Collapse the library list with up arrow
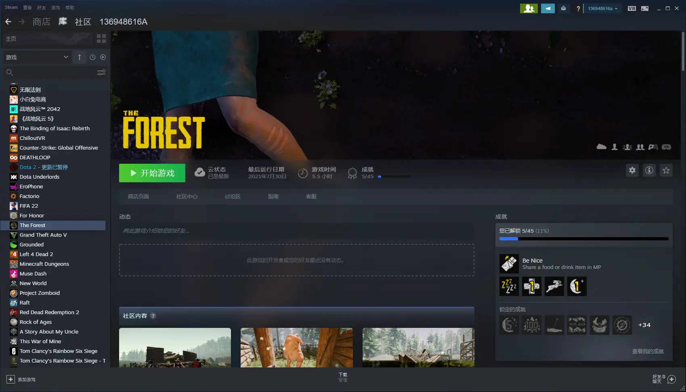Viewport: 686px width, 392px height. point(80,57)
